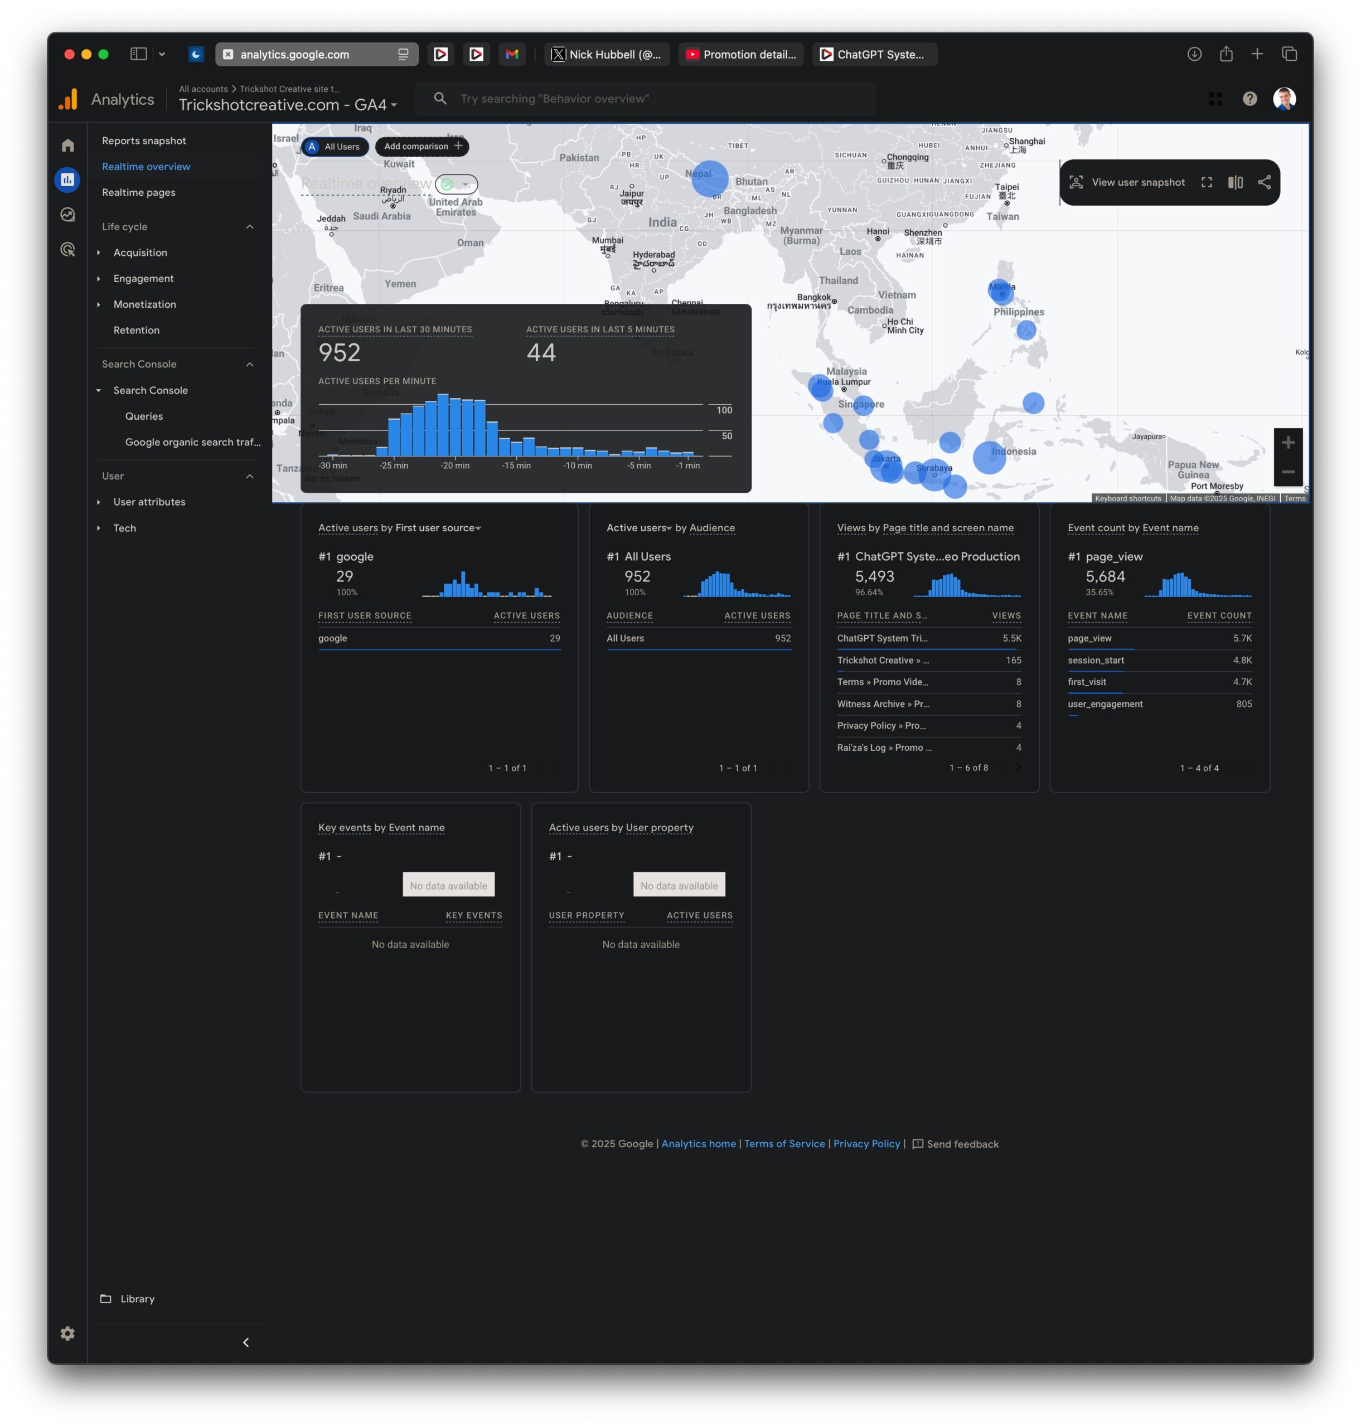Click View user snapshot

(x=1128, y=183)
